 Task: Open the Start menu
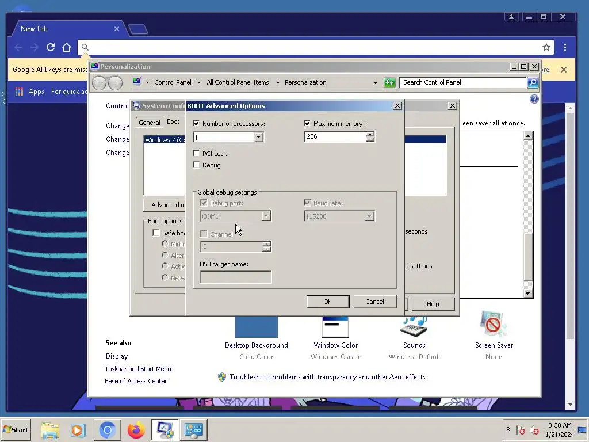coord(16,429)
